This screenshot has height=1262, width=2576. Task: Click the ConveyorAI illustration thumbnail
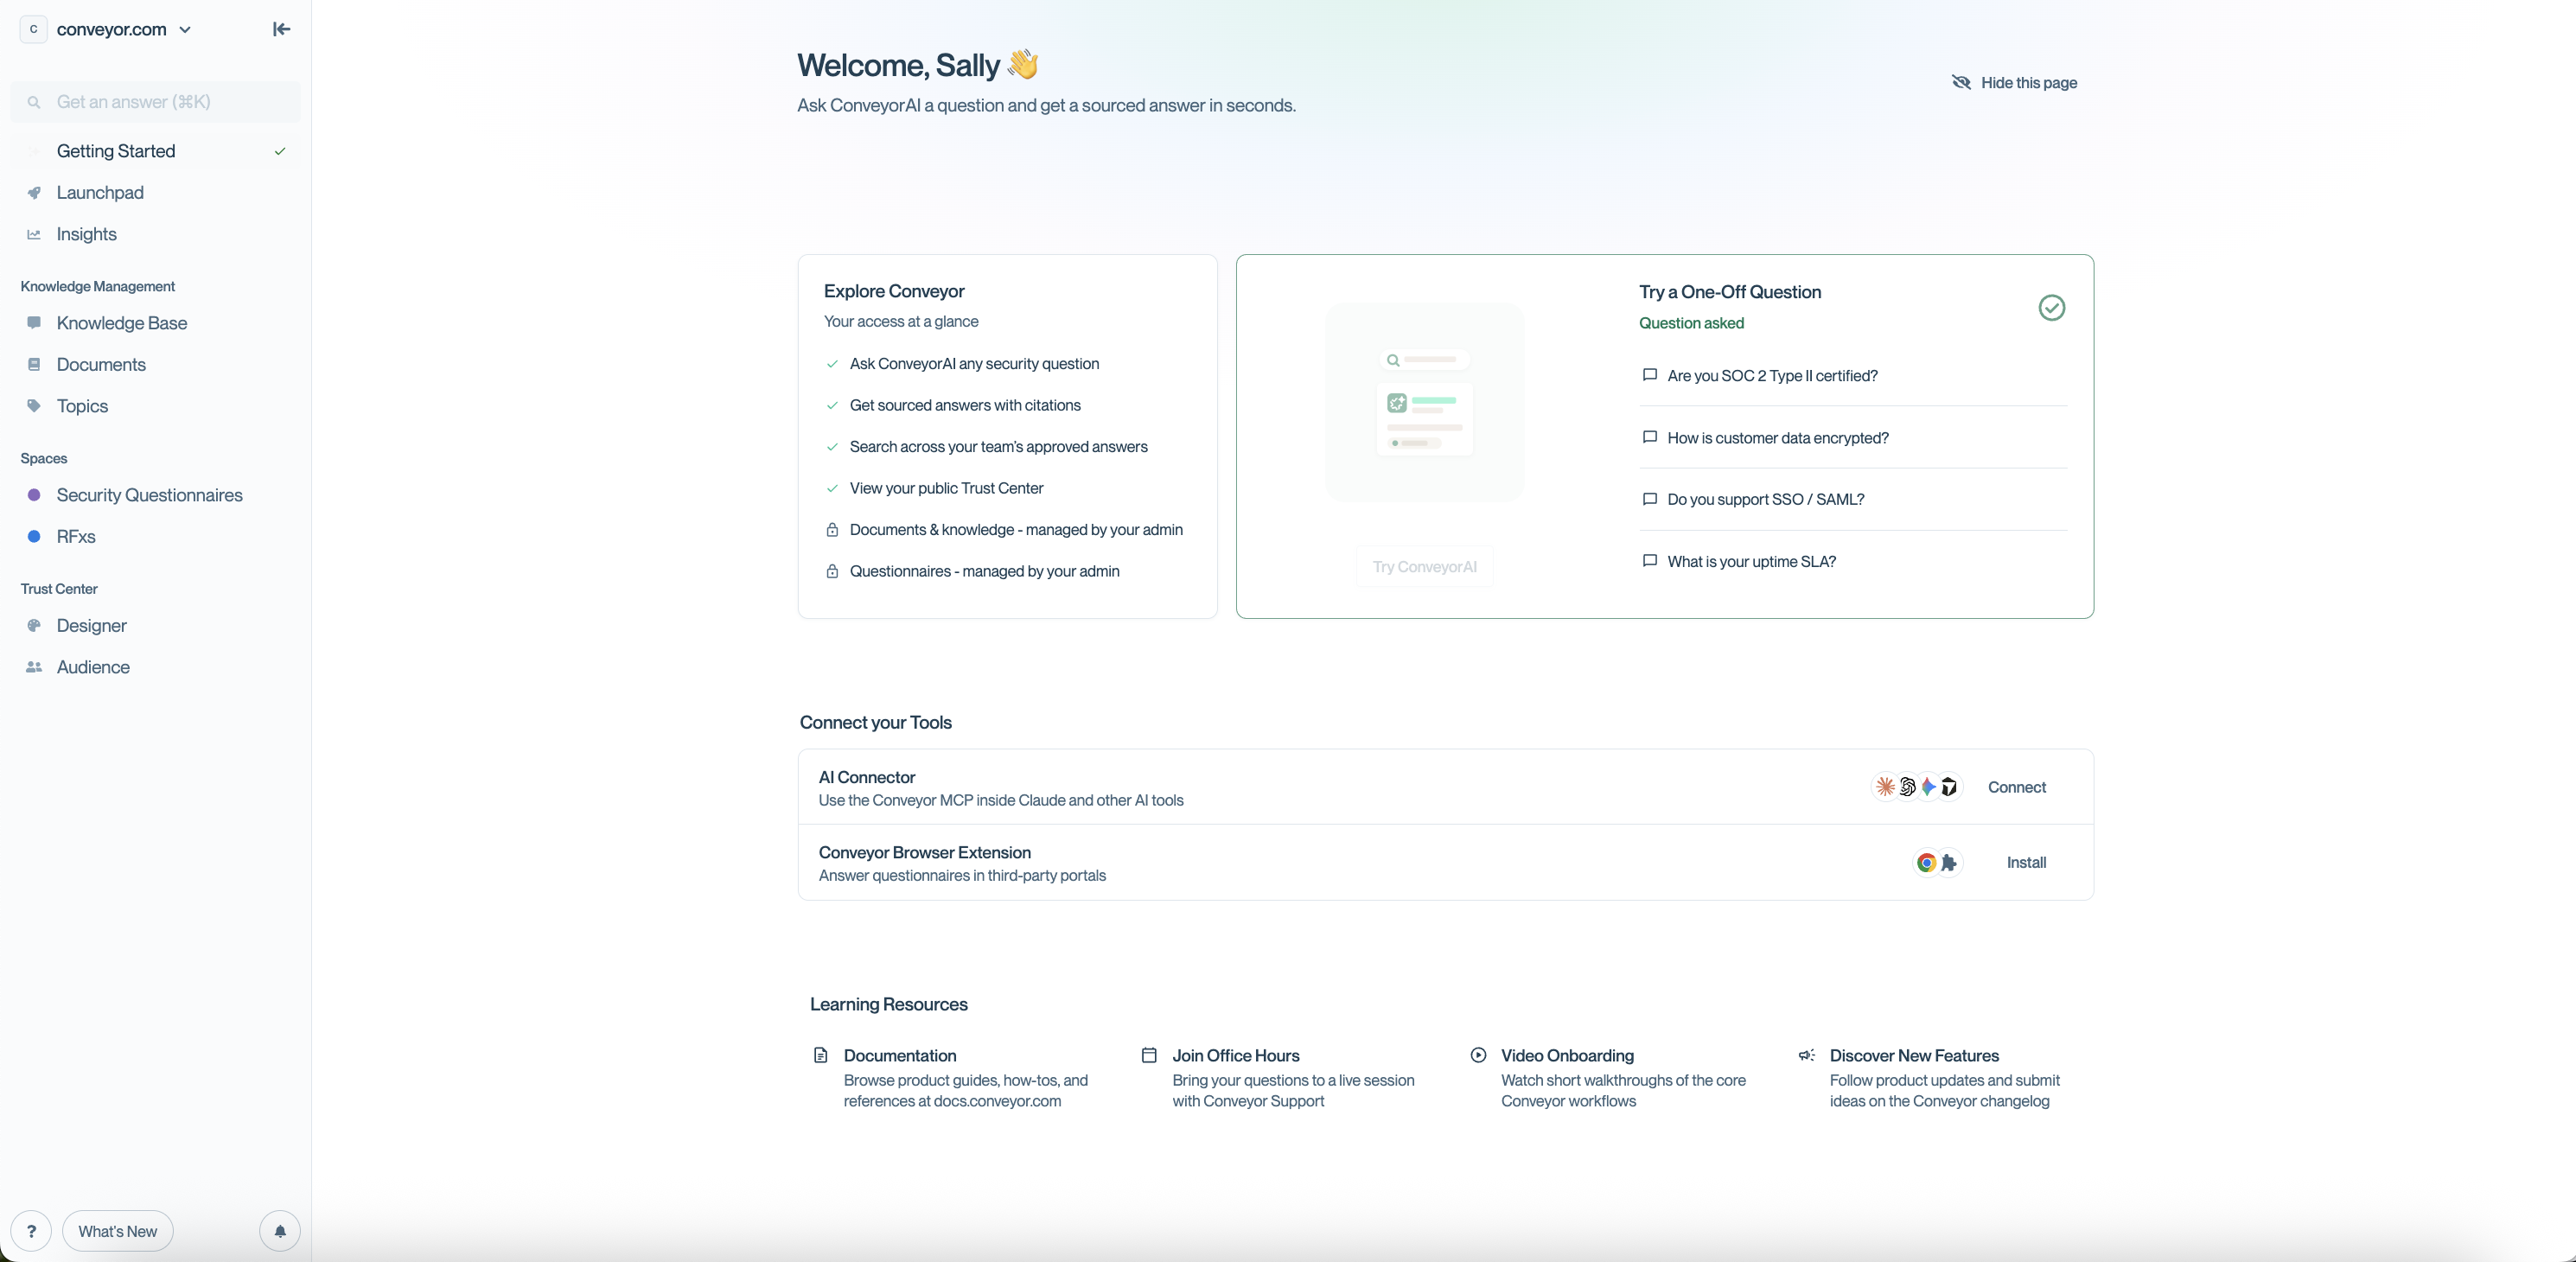1424,402
